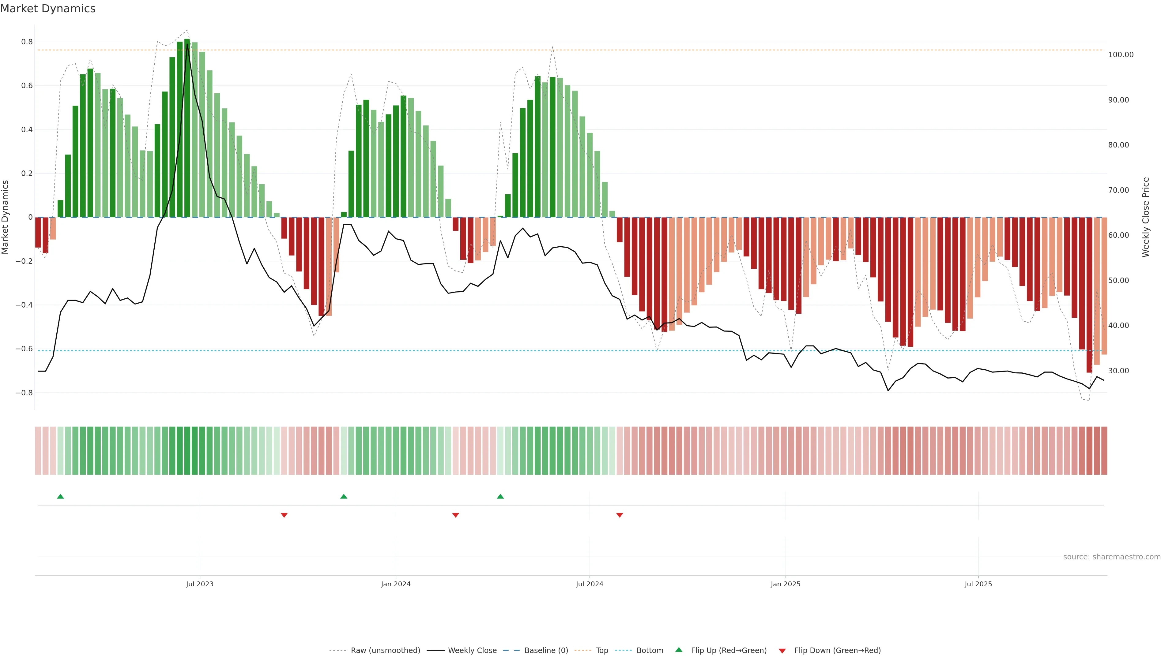1176x661 pixels.
Task: Toggle the Raw (unsmoothed) legend entry
Action: 385,651
